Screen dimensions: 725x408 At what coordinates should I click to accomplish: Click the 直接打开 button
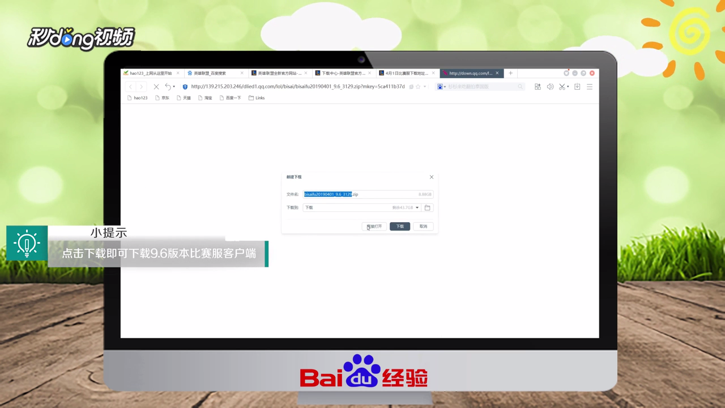tap(374, 226)
